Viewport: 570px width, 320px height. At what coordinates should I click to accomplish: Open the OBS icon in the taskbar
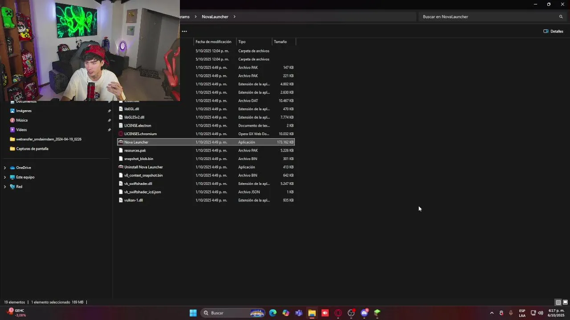[x=351, y=313]
